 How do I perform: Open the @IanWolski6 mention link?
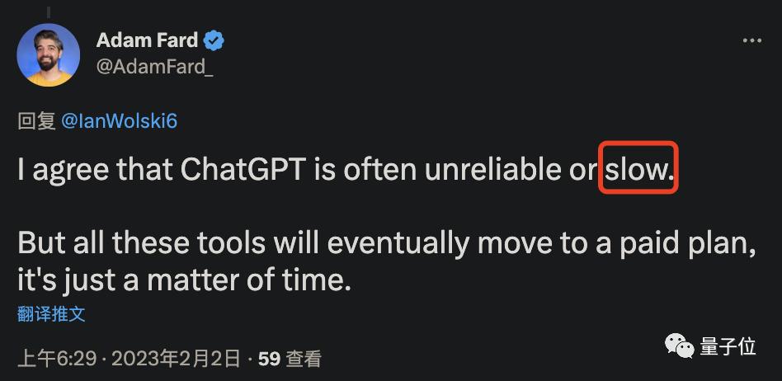(x=120, y=122)
